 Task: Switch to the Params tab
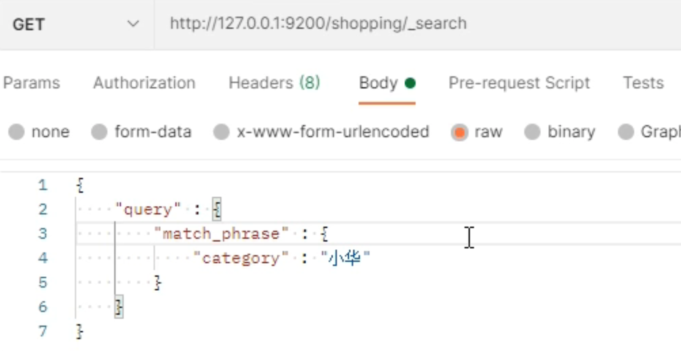click(31, 83)
